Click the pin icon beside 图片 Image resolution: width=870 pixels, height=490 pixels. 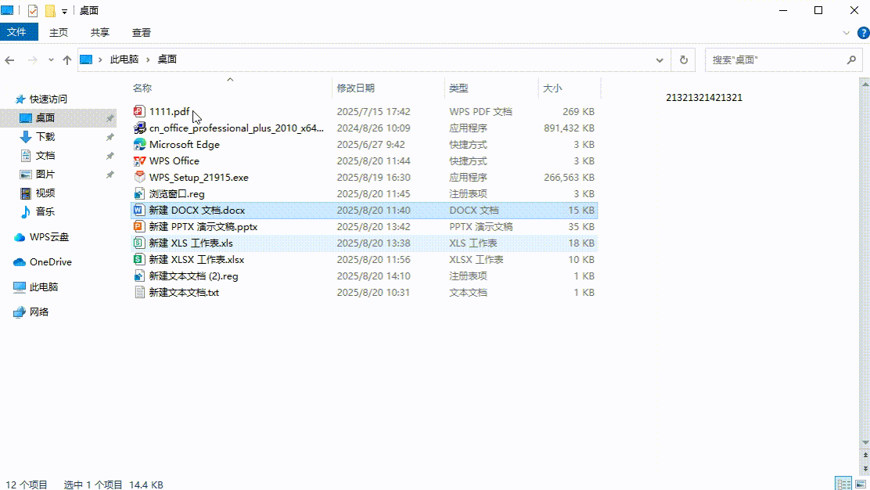pyautogui.click(x=110, y=175)
